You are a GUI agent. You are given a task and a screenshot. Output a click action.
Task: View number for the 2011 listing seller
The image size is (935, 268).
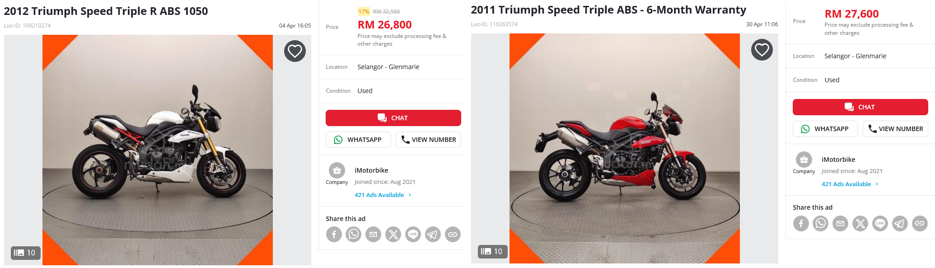point(895,129)
